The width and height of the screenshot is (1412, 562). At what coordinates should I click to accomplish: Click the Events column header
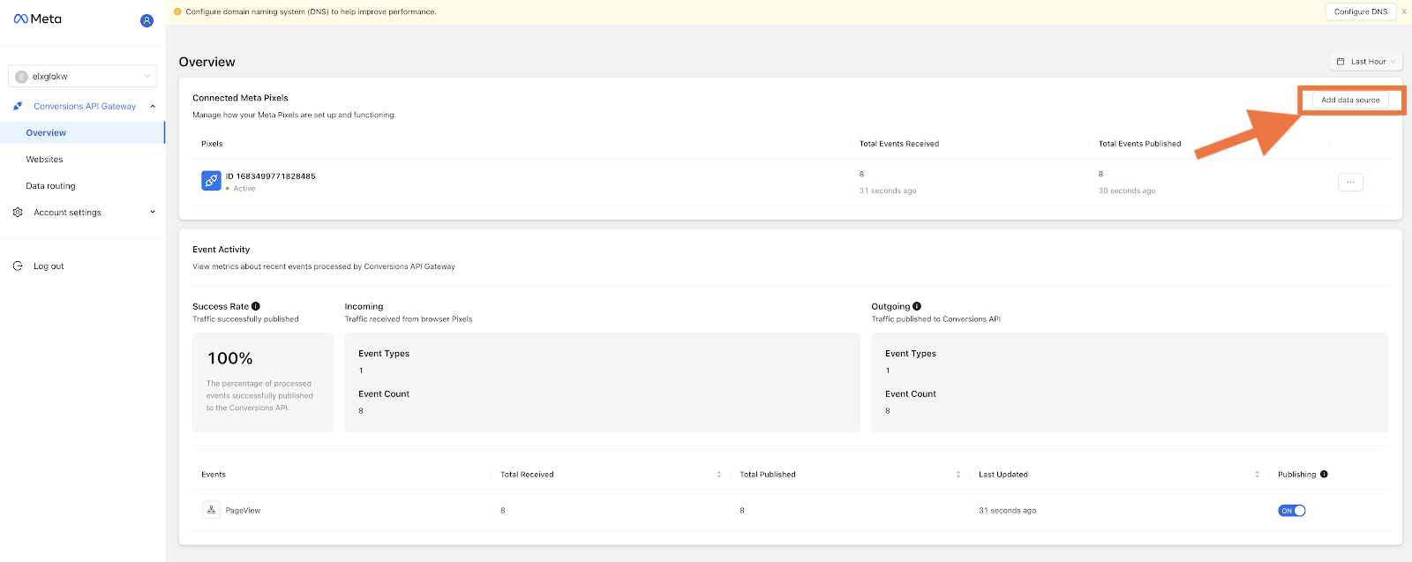pyautogui.click(x=214, y=475)
